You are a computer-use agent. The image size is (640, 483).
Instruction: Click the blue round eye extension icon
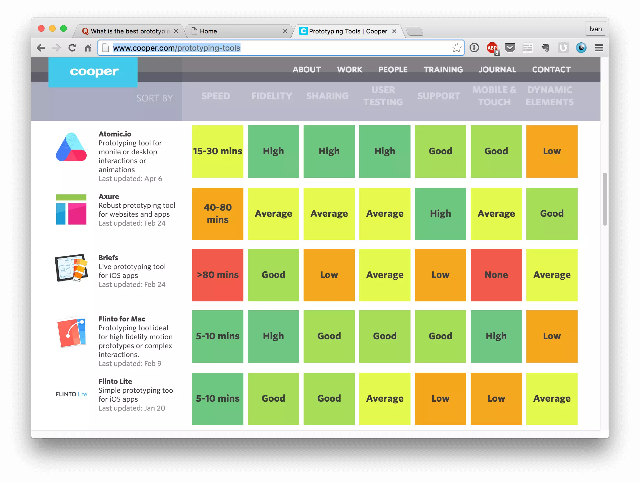click(x=581, y=47)
